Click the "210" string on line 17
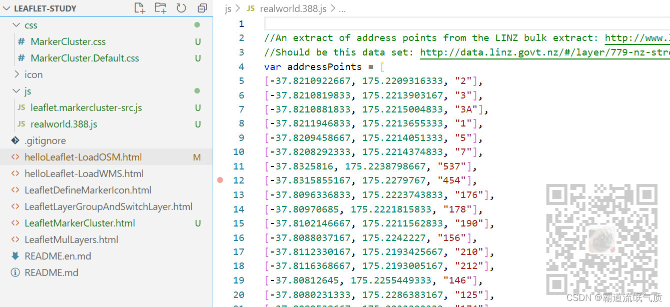This screenshot has height=307, width=670. pos(469,252)
